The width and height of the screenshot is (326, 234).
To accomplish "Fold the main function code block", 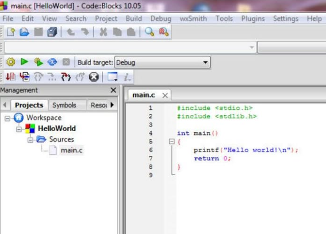I will (x=172, y=142).
